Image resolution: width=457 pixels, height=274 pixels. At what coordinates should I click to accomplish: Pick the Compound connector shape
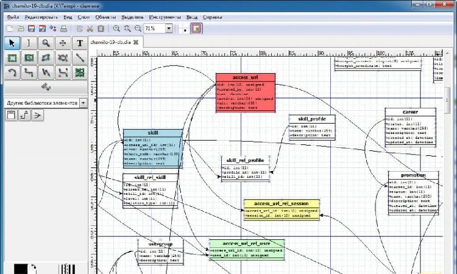point(37,115)
